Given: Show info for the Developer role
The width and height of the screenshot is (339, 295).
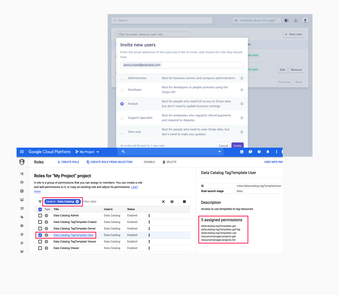Looking at the screenshot, I should click(x=242, y=90).
